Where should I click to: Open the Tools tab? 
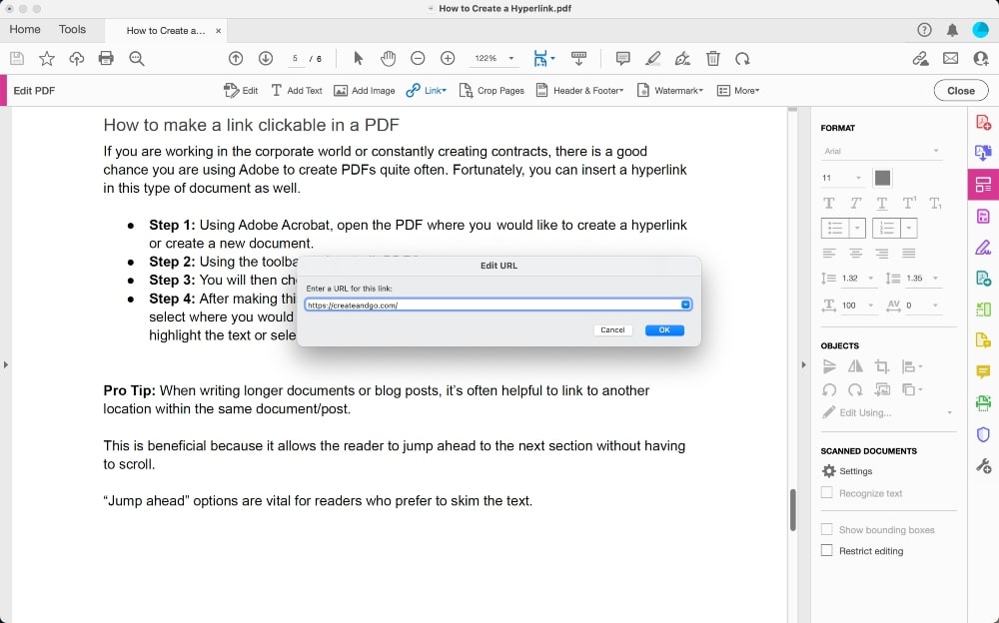tap(72, 30)
